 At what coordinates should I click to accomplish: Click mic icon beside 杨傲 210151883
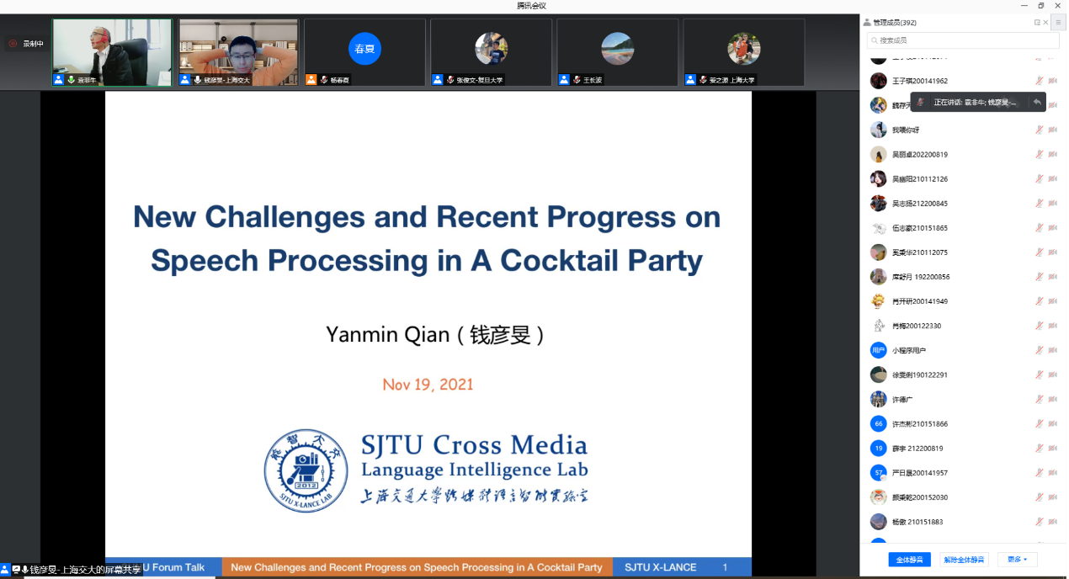[1040, 522]
